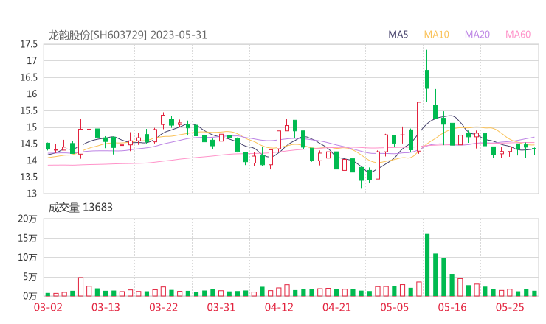Click the 03-22 date axis label
546x324 pixels.
coord(163,307)
